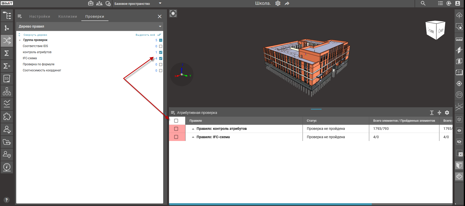Switch to the Коллизии tab
Image resolution: width=465 pixels, height=206 pixels.
[68, 16]
